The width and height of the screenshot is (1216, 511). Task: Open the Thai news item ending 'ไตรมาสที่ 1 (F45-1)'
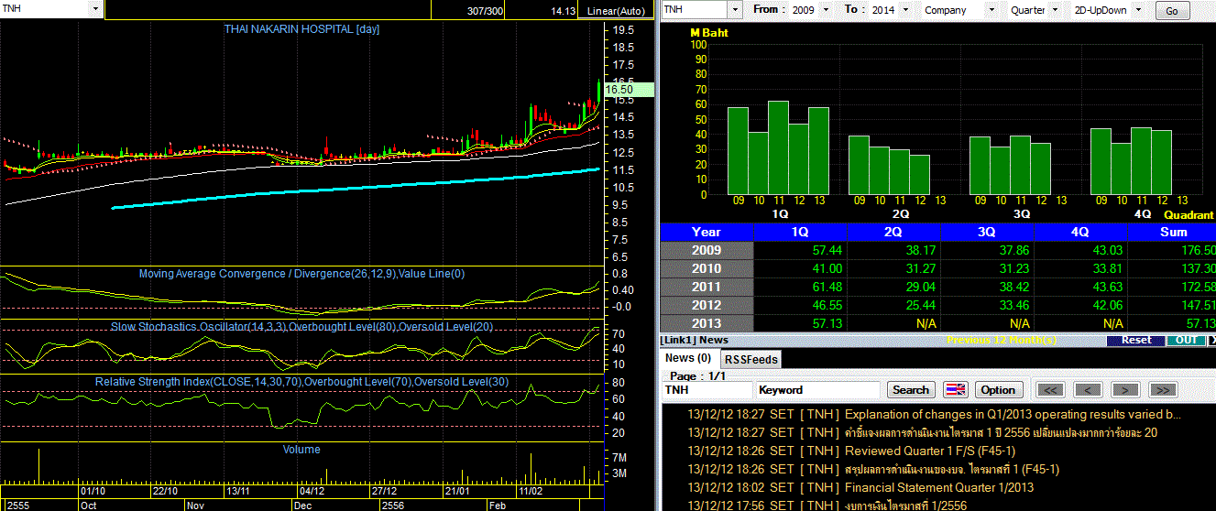point(951,469)
